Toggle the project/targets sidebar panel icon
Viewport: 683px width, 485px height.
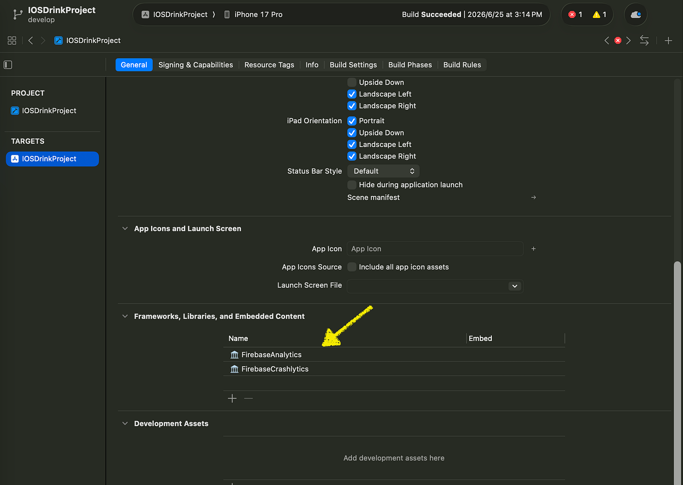8,65
